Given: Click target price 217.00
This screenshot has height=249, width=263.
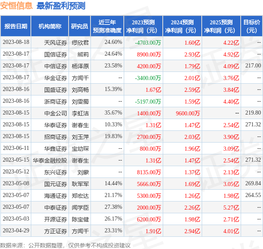Looking at the screenshot, I should [253, 65].
